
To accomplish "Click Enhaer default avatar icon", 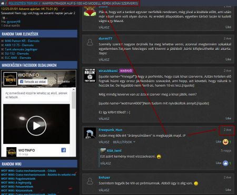I will tap(90, 181).
